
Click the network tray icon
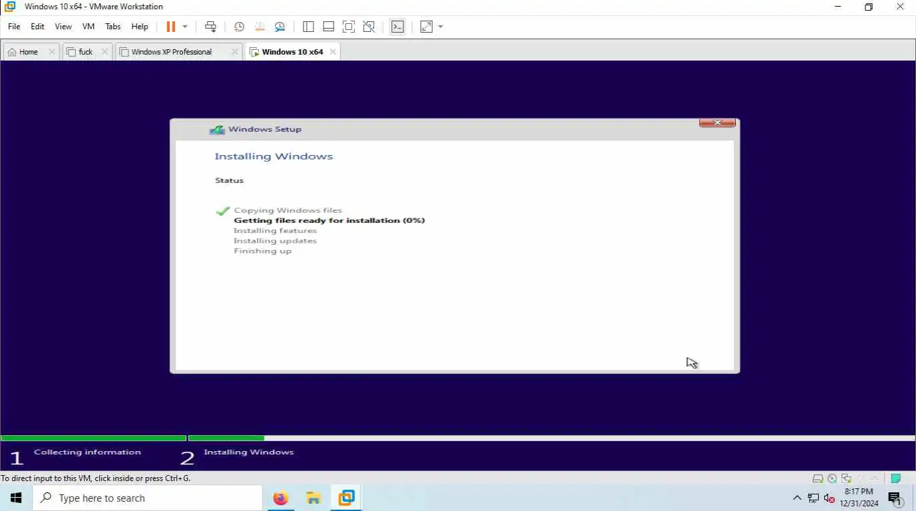click(813, 498)
